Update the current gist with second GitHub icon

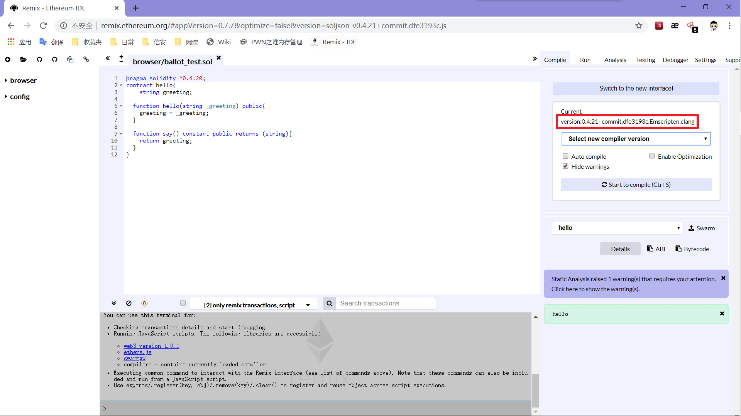coord(55,59)
